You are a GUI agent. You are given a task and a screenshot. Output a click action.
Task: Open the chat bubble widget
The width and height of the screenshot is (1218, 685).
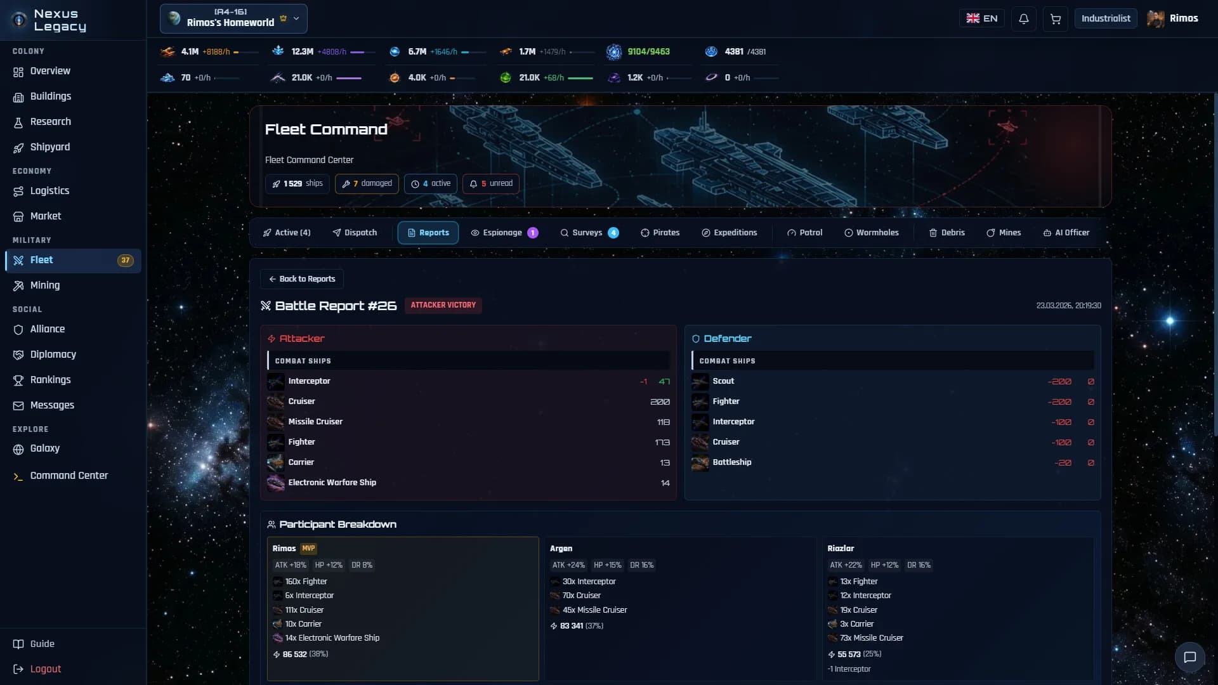point(1189,657)
